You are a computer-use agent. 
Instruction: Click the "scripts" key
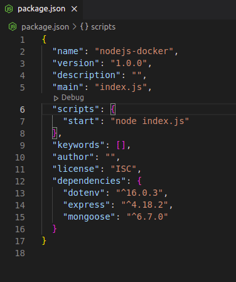[x=76, y=110]
